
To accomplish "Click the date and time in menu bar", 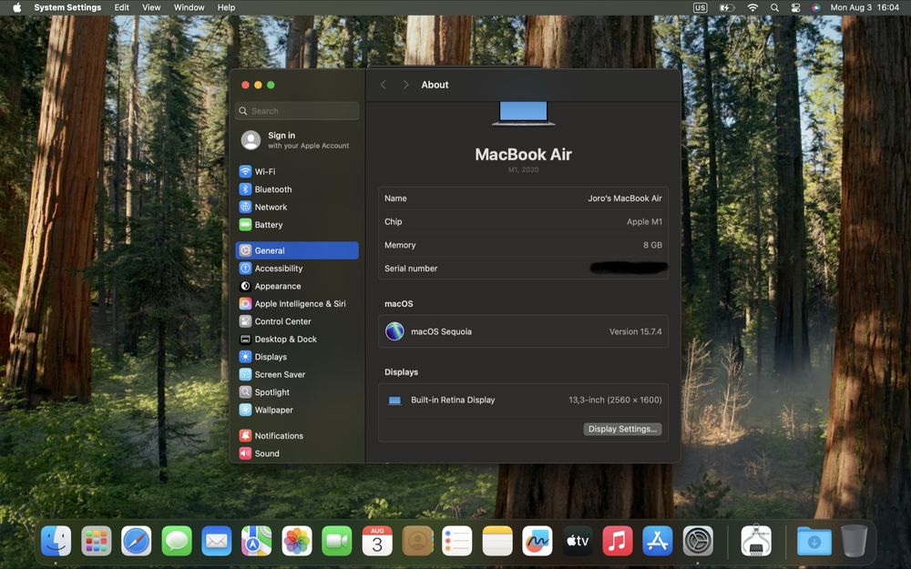I will pyautogui.click(x=865, y=7).
